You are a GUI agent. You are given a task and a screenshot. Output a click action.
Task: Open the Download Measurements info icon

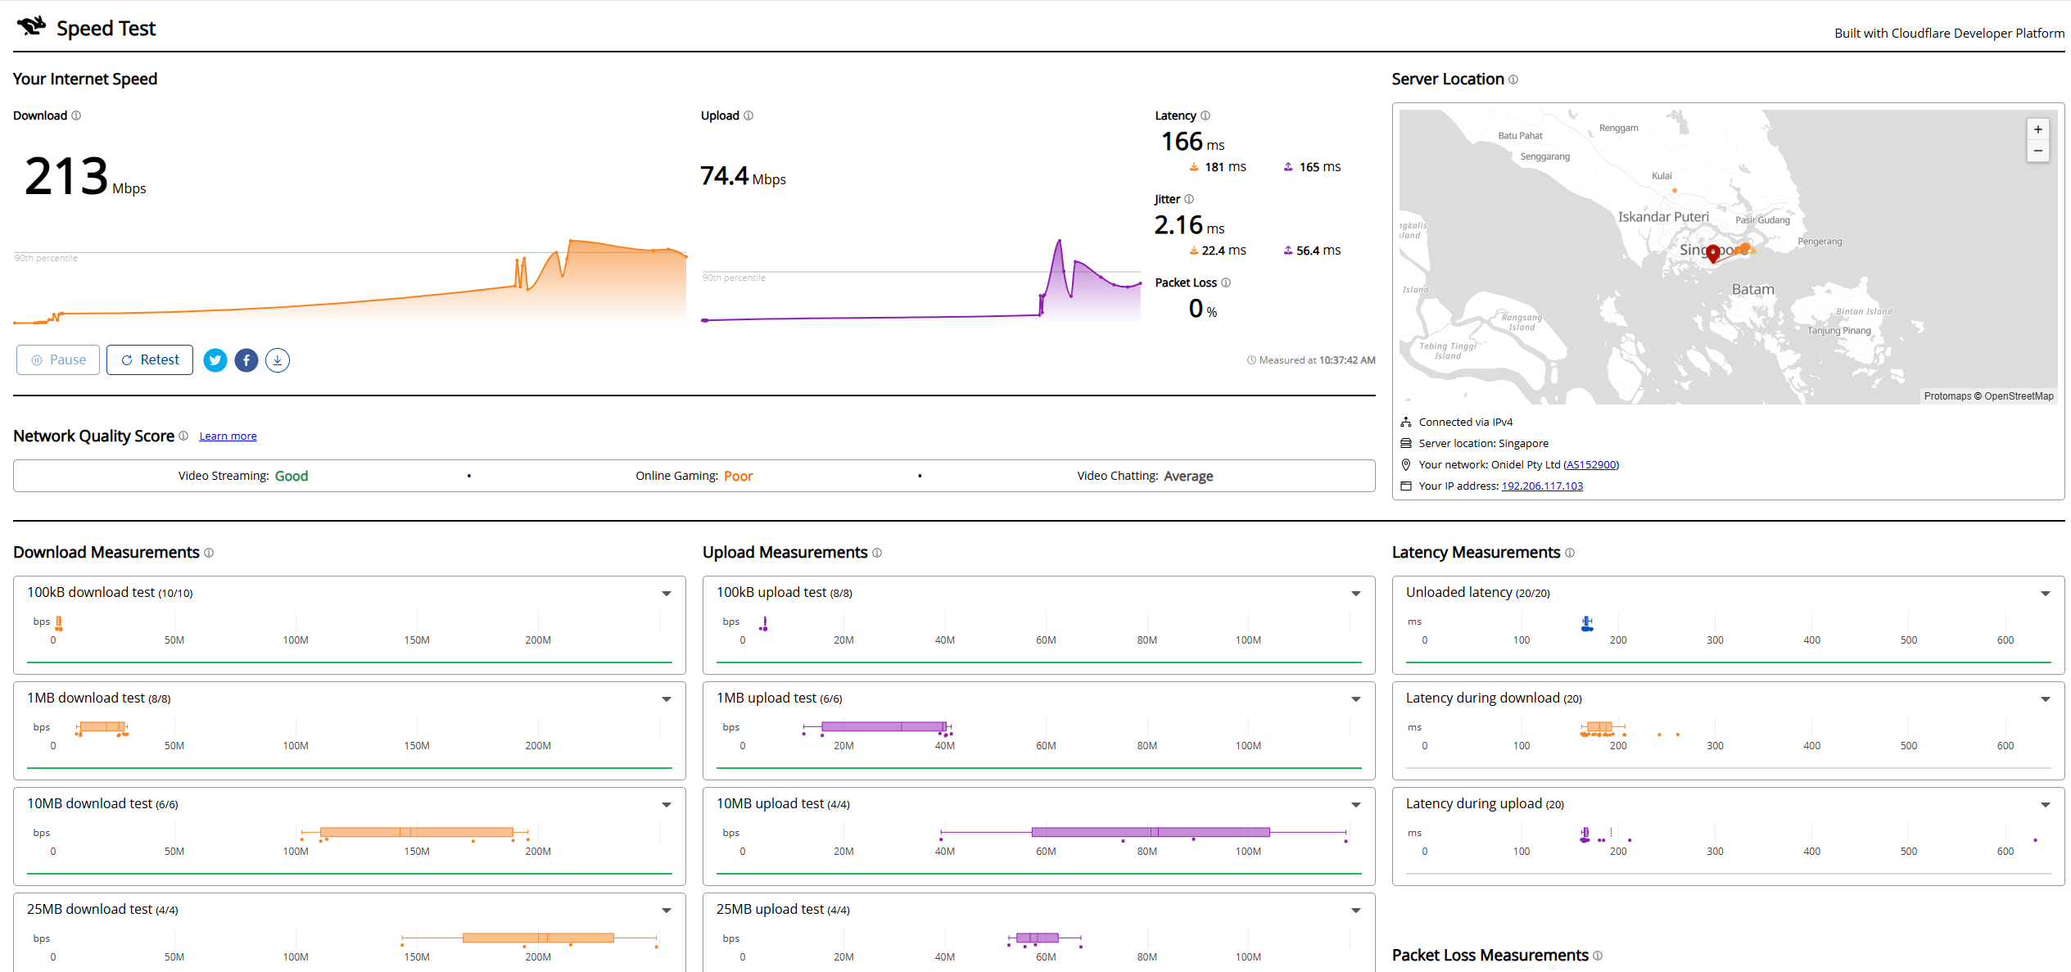point(209,553)
